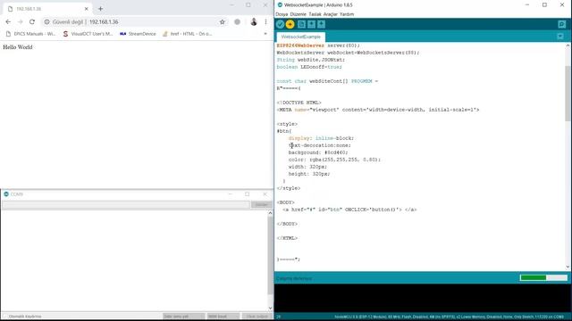Open a sketch using the Open icon
This screenshot has height=321, width=572.
[311, 24]
